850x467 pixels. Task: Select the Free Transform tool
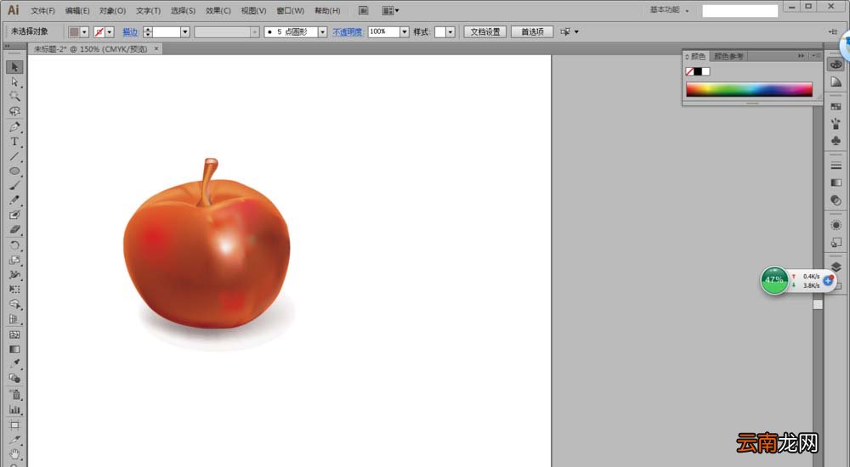tap(14, 290)
